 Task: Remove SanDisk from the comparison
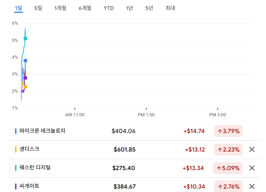(x=252, y=149)
